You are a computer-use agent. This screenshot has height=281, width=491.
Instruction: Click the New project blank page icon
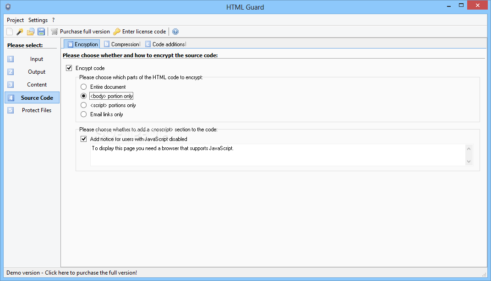pyautogui.click(x=10, y=32)
